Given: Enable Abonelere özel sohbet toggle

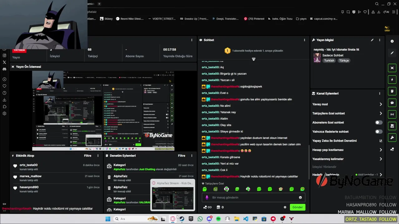Looking at the screenshot, I should (x=378, y=123).
